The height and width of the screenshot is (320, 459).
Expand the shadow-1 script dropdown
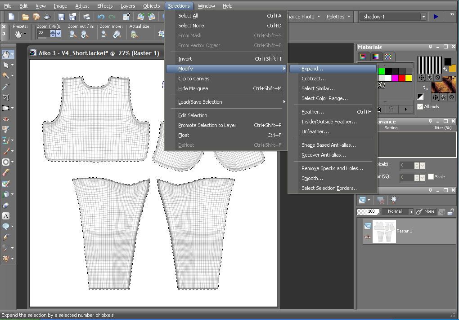(423, 17)
